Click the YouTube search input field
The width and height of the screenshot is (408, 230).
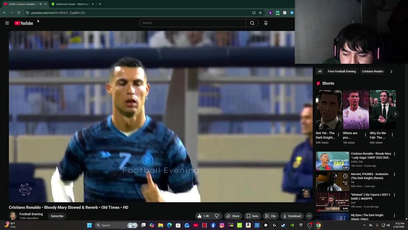(x=193, y=23)
